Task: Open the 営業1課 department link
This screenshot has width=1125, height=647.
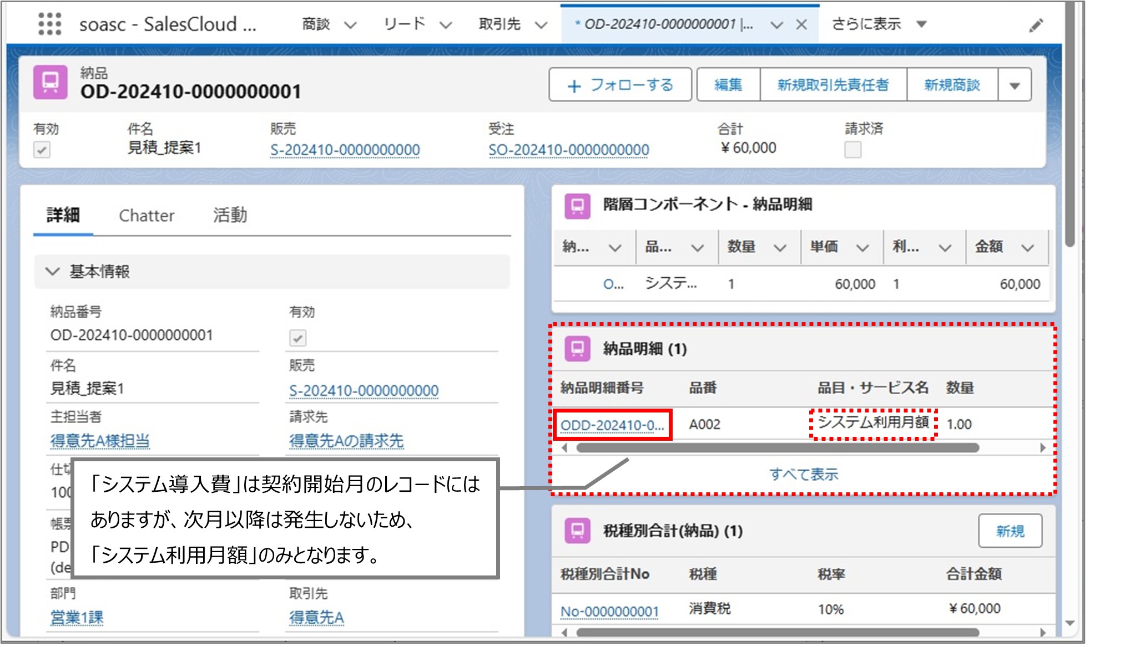Action: [77, 618]
